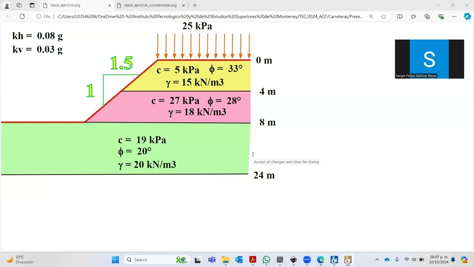This screenshot has width=474, height=267.
Task: Open Microsoft Edge from taskbar
Action: click(320, 260)
